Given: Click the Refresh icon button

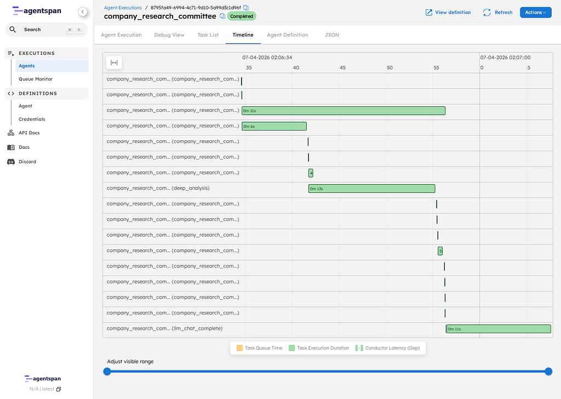Looking at the screenshot, I should [x=487, y=12].
